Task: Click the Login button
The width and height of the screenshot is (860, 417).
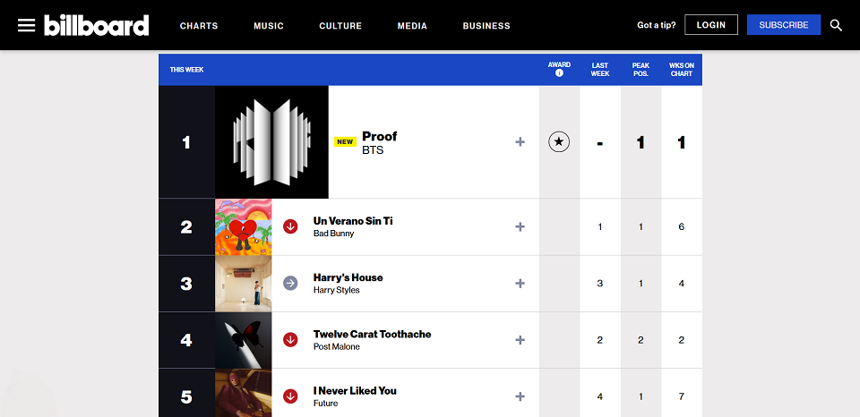Action: [x=711, y=25]
